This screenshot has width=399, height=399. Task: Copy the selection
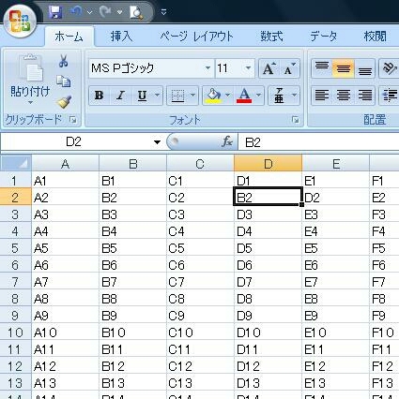[x=64, y=81]
